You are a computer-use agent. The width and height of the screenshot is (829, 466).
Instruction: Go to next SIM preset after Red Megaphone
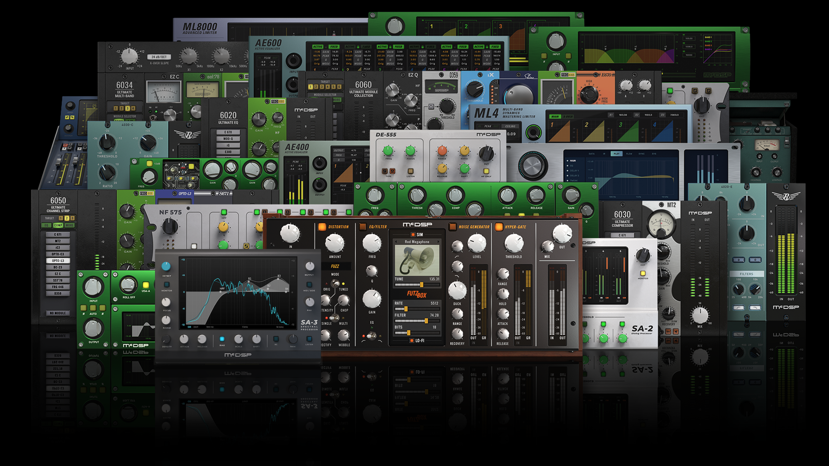[438, 242]
